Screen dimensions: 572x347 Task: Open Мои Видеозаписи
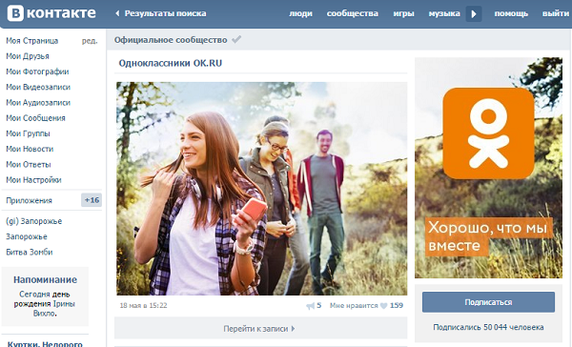[x=38, y=87]
